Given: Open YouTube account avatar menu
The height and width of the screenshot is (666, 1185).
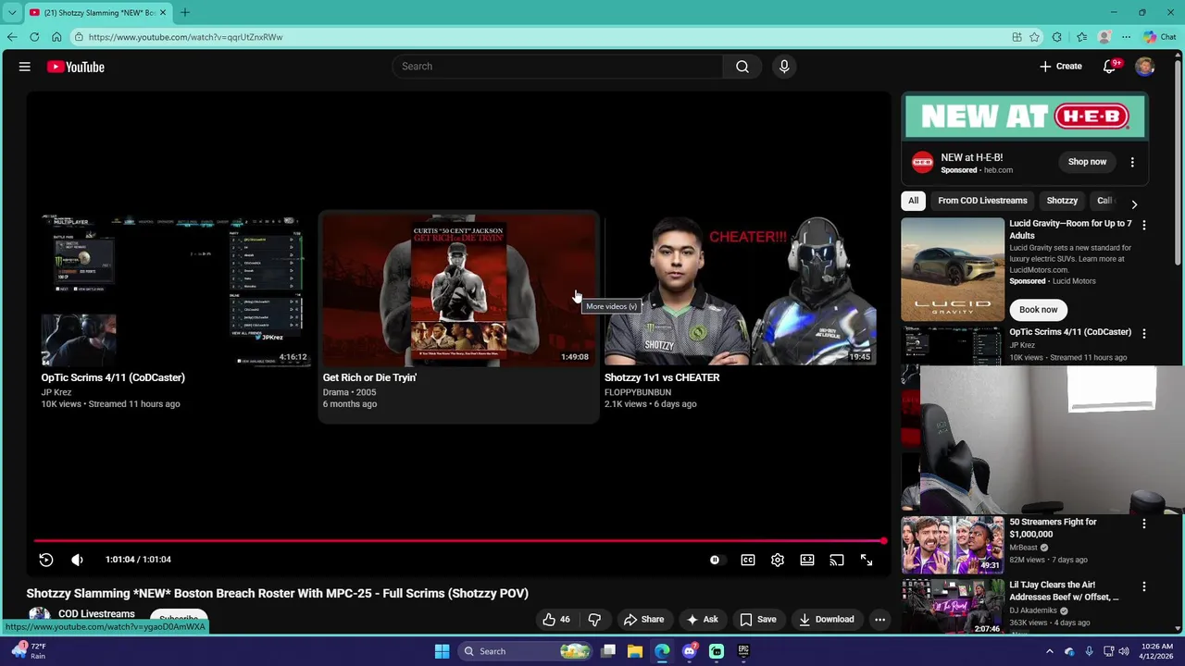Looking at the screenshot, I should coord(1145,67).
